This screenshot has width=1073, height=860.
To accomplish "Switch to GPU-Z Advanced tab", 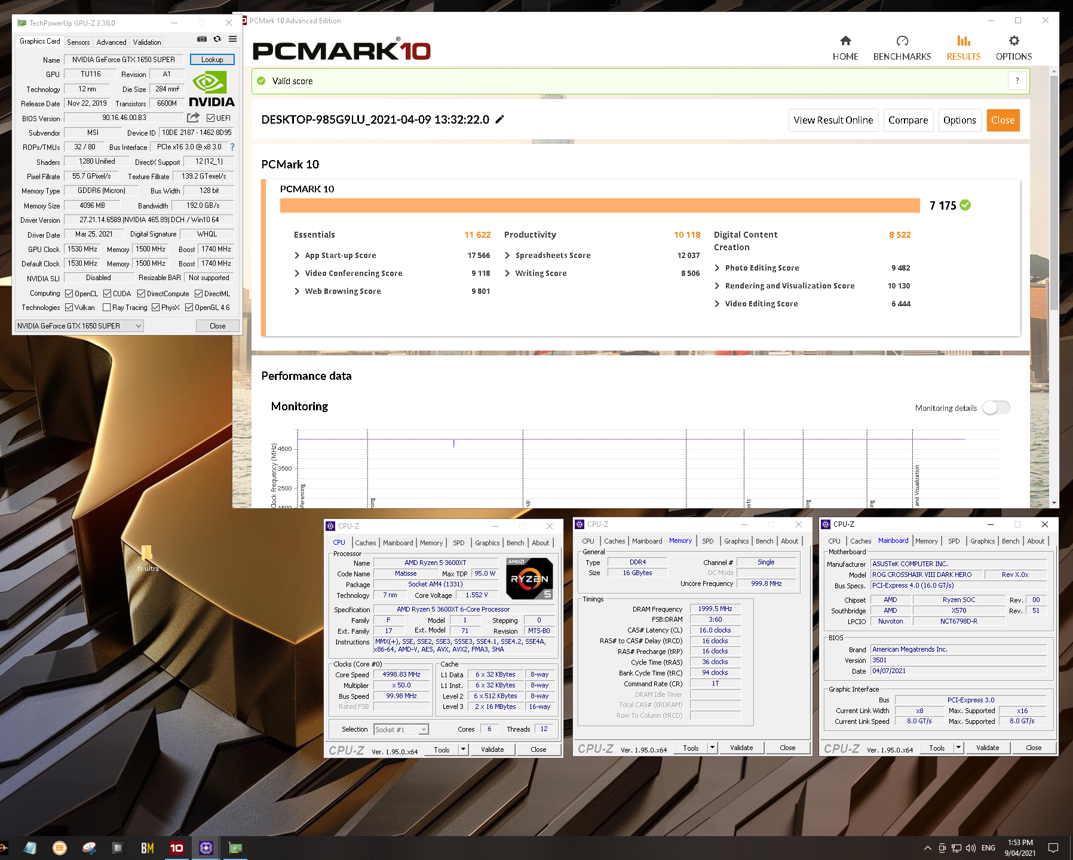I will tap(111, 42).
